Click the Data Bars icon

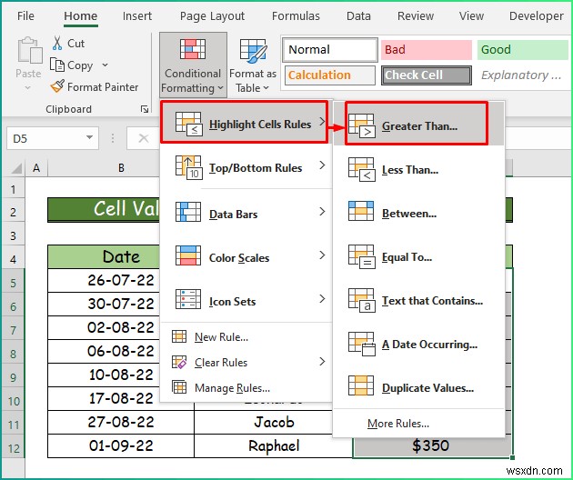188,212
